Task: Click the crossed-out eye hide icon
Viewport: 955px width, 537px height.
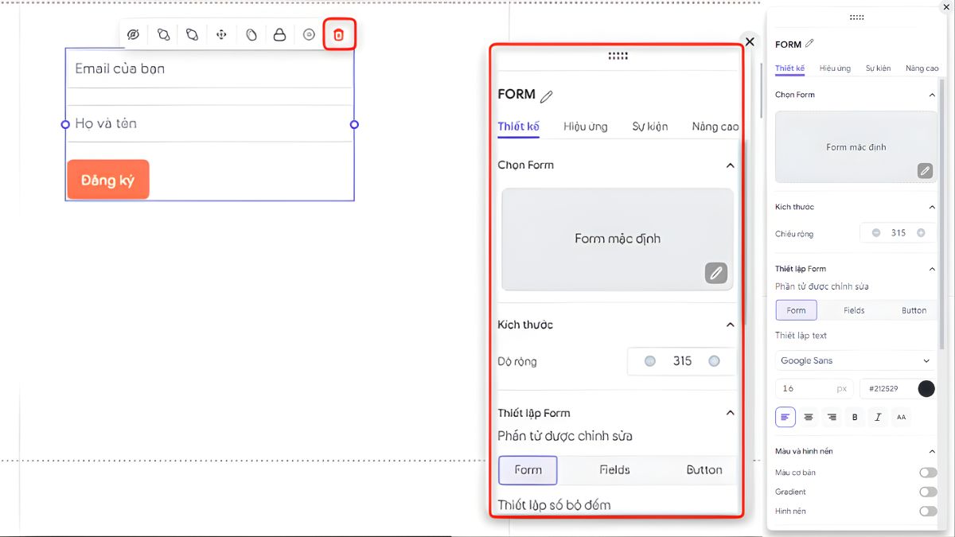Action: (134, 35)
